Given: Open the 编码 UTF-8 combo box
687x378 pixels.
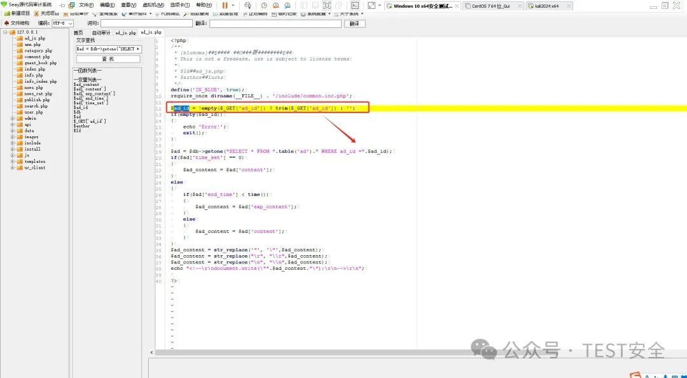Looking at the screenshot, I should click(x=62, y=24).
